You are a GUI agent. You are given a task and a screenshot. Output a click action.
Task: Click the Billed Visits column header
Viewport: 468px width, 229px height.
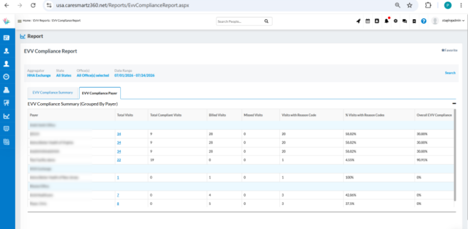pos(217,115)
